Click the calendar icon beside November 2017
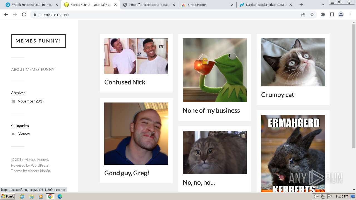The image size is (356, 200). pyautogui.click(x=13, y=101)
